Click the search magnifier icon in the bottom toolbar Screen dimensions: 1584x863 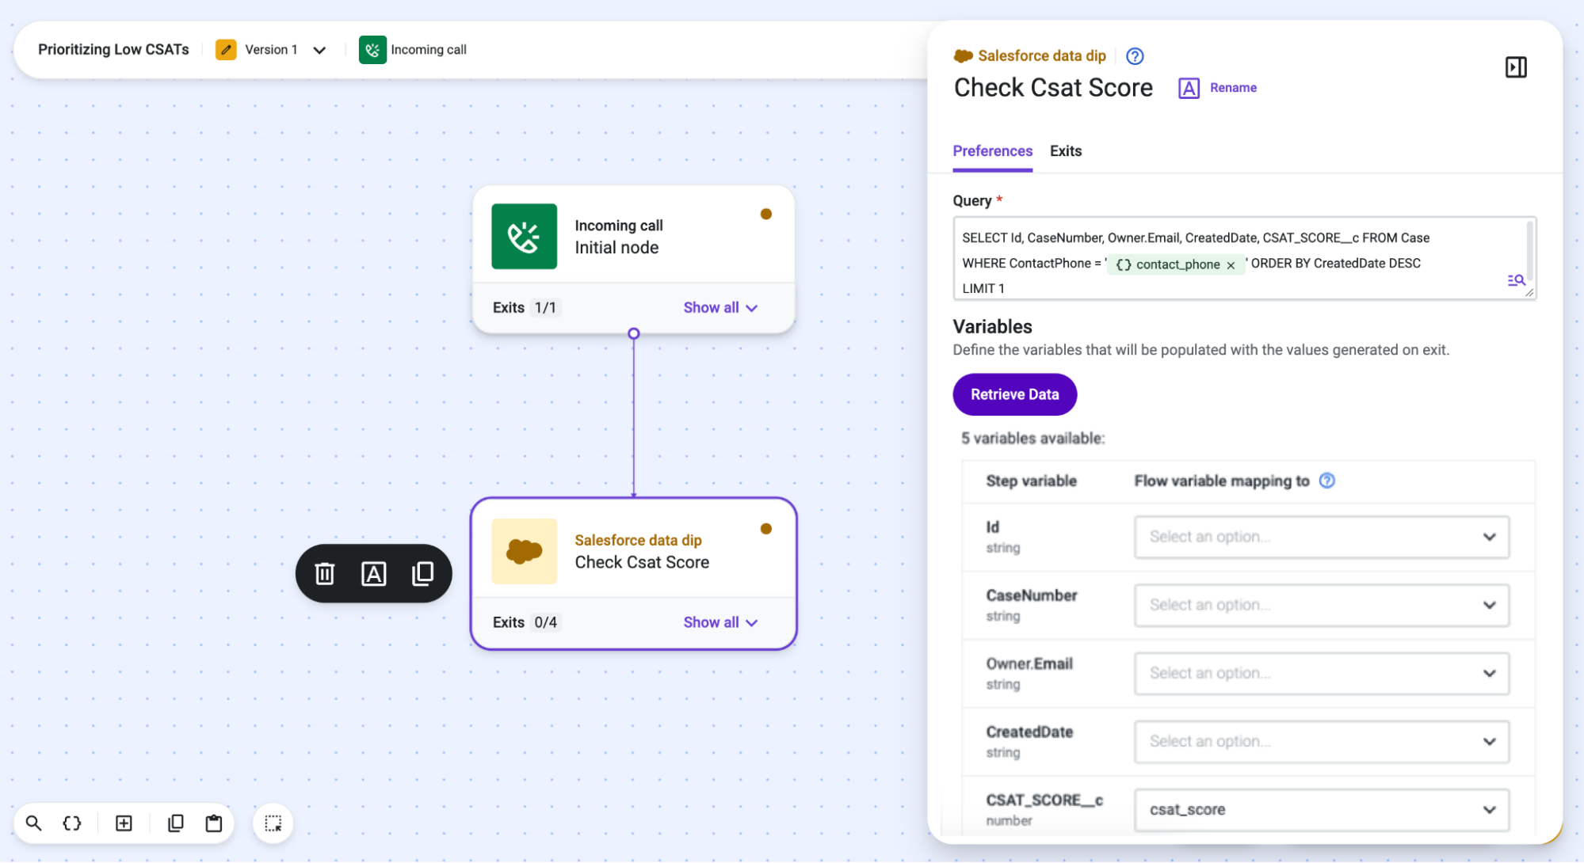pyautogui.click(x=33, y=823)
